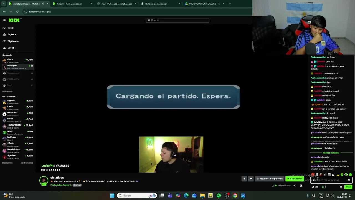
Task: Mute the elmatipes Stream tab audio icon
Action: 43,4
